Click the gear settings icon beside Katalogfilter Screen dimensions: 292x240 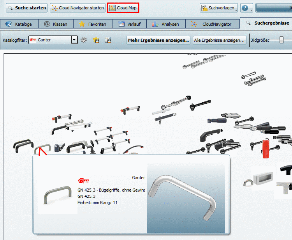pos(84,40)
